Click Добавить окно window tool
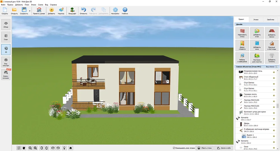Viewport: 280px width, 151px height. [x=257, y=45]
